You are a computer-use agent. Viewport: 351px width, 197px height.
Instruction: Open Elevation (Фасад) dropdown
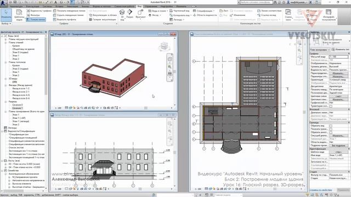coord(155,15)
